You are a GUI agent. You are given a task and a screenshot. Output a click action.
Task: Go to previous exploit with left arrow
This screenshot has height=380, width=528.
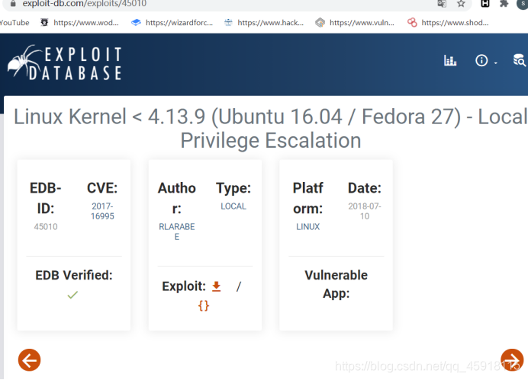click(29, 360)
